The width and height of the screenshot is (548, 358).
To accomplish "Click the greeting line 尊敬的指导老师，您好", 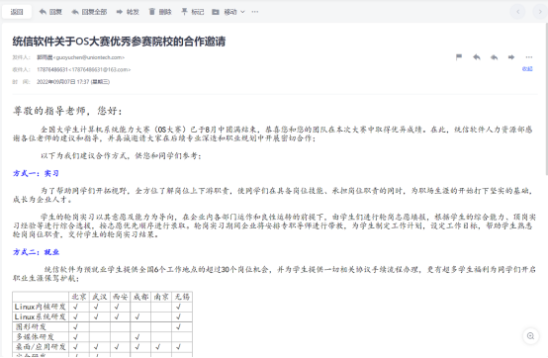I will point(67,111).
